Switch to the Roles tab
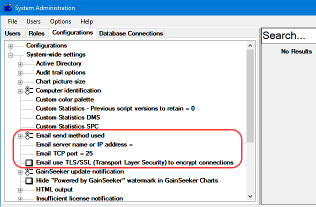This screenshot has height=207, width=316. tap(36, 33)
